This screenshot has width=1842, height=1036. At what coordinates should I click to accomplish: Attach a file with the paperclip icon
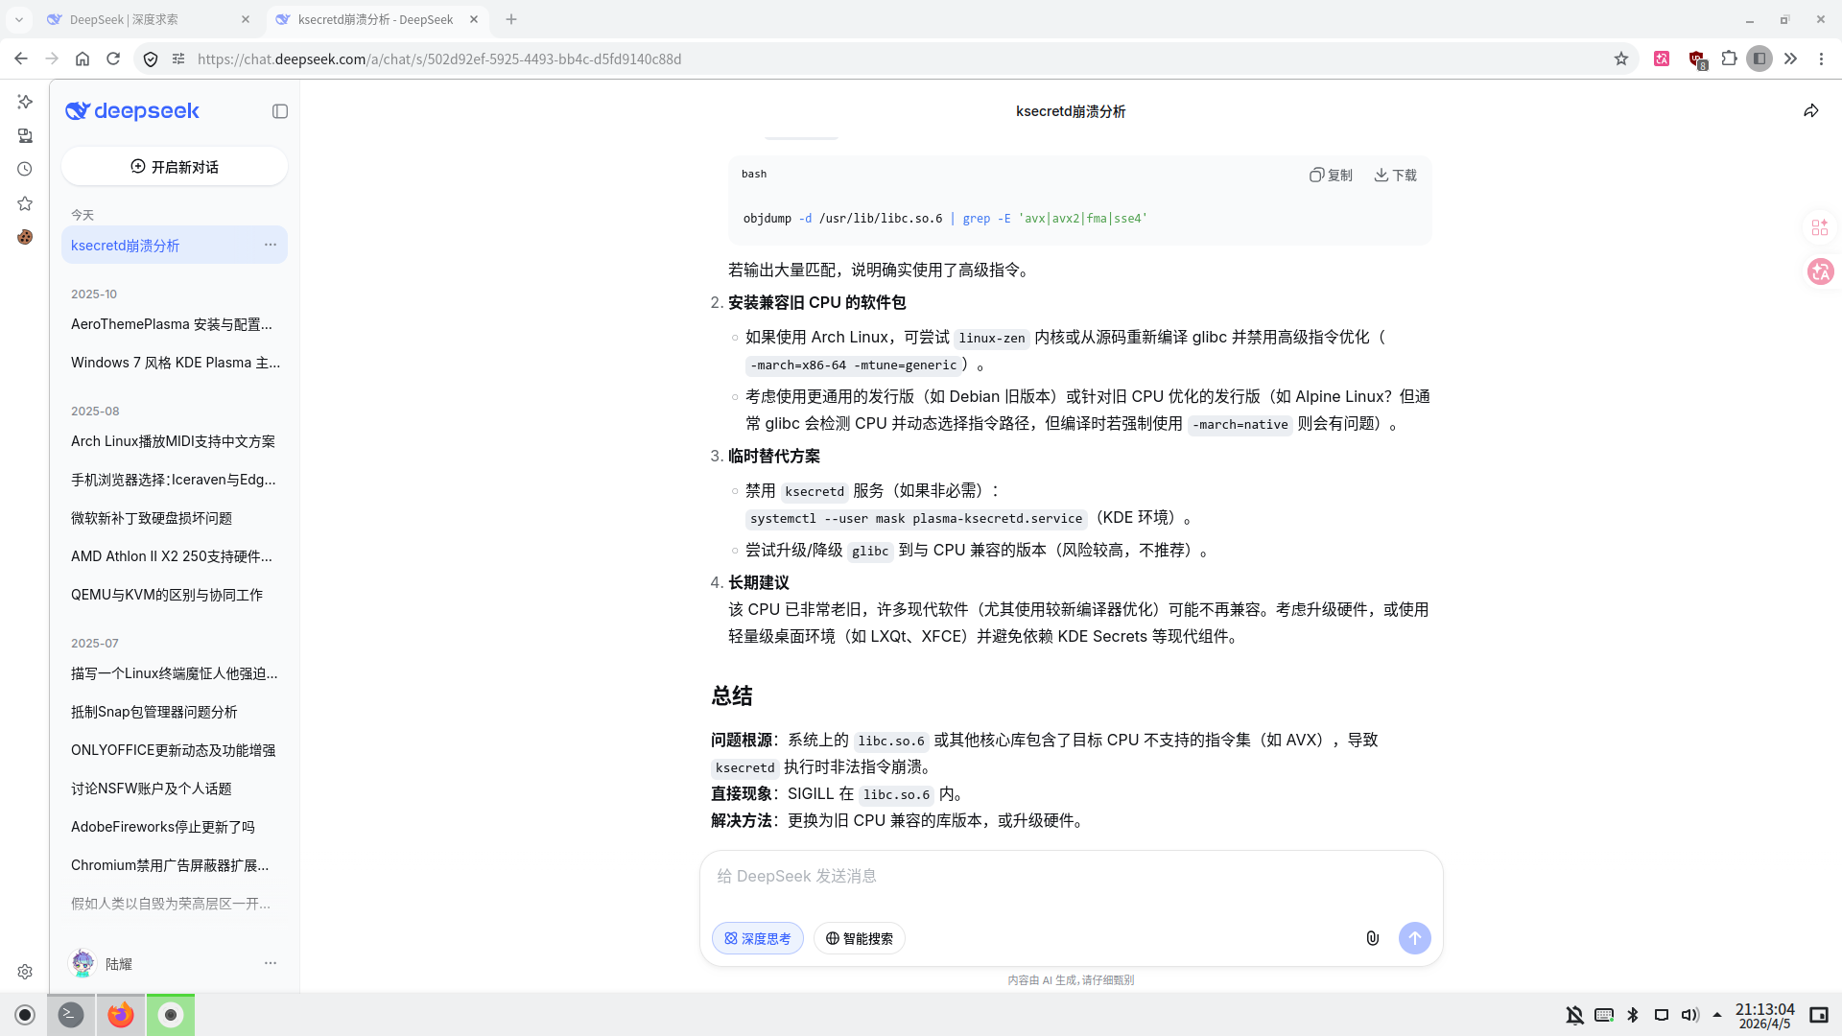1372,938
